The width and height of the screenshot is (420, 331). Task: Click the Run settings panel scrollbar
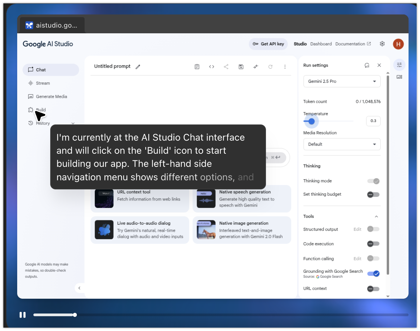pyautogui.click(x=388, y=175)
